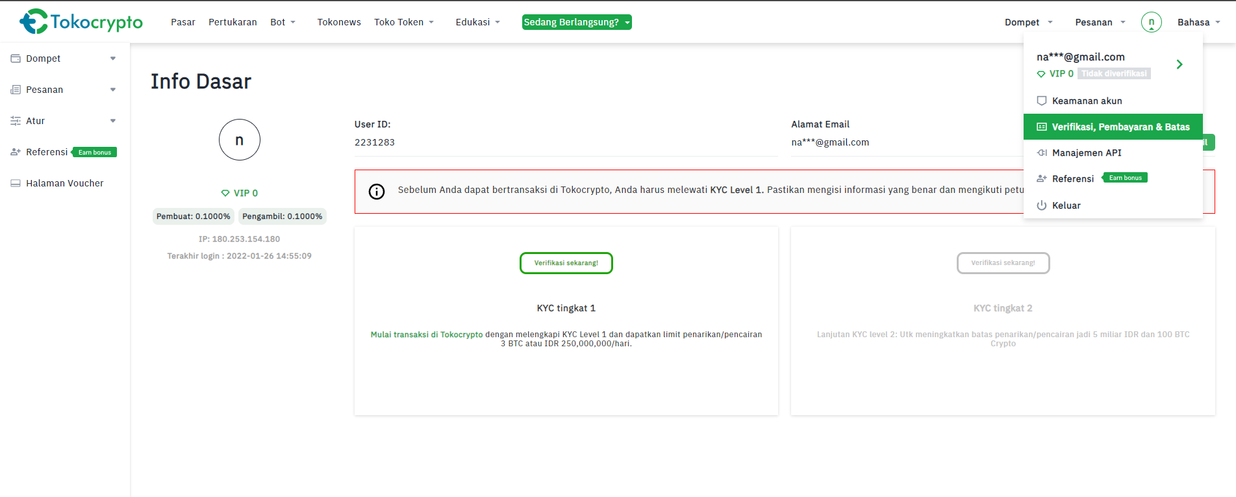
Task: Open the Bahasa language dropdown
Action: coord(1199,22)
